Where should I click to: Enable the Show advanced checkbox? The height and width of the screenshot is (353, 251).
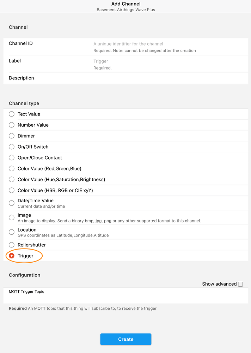240,284
